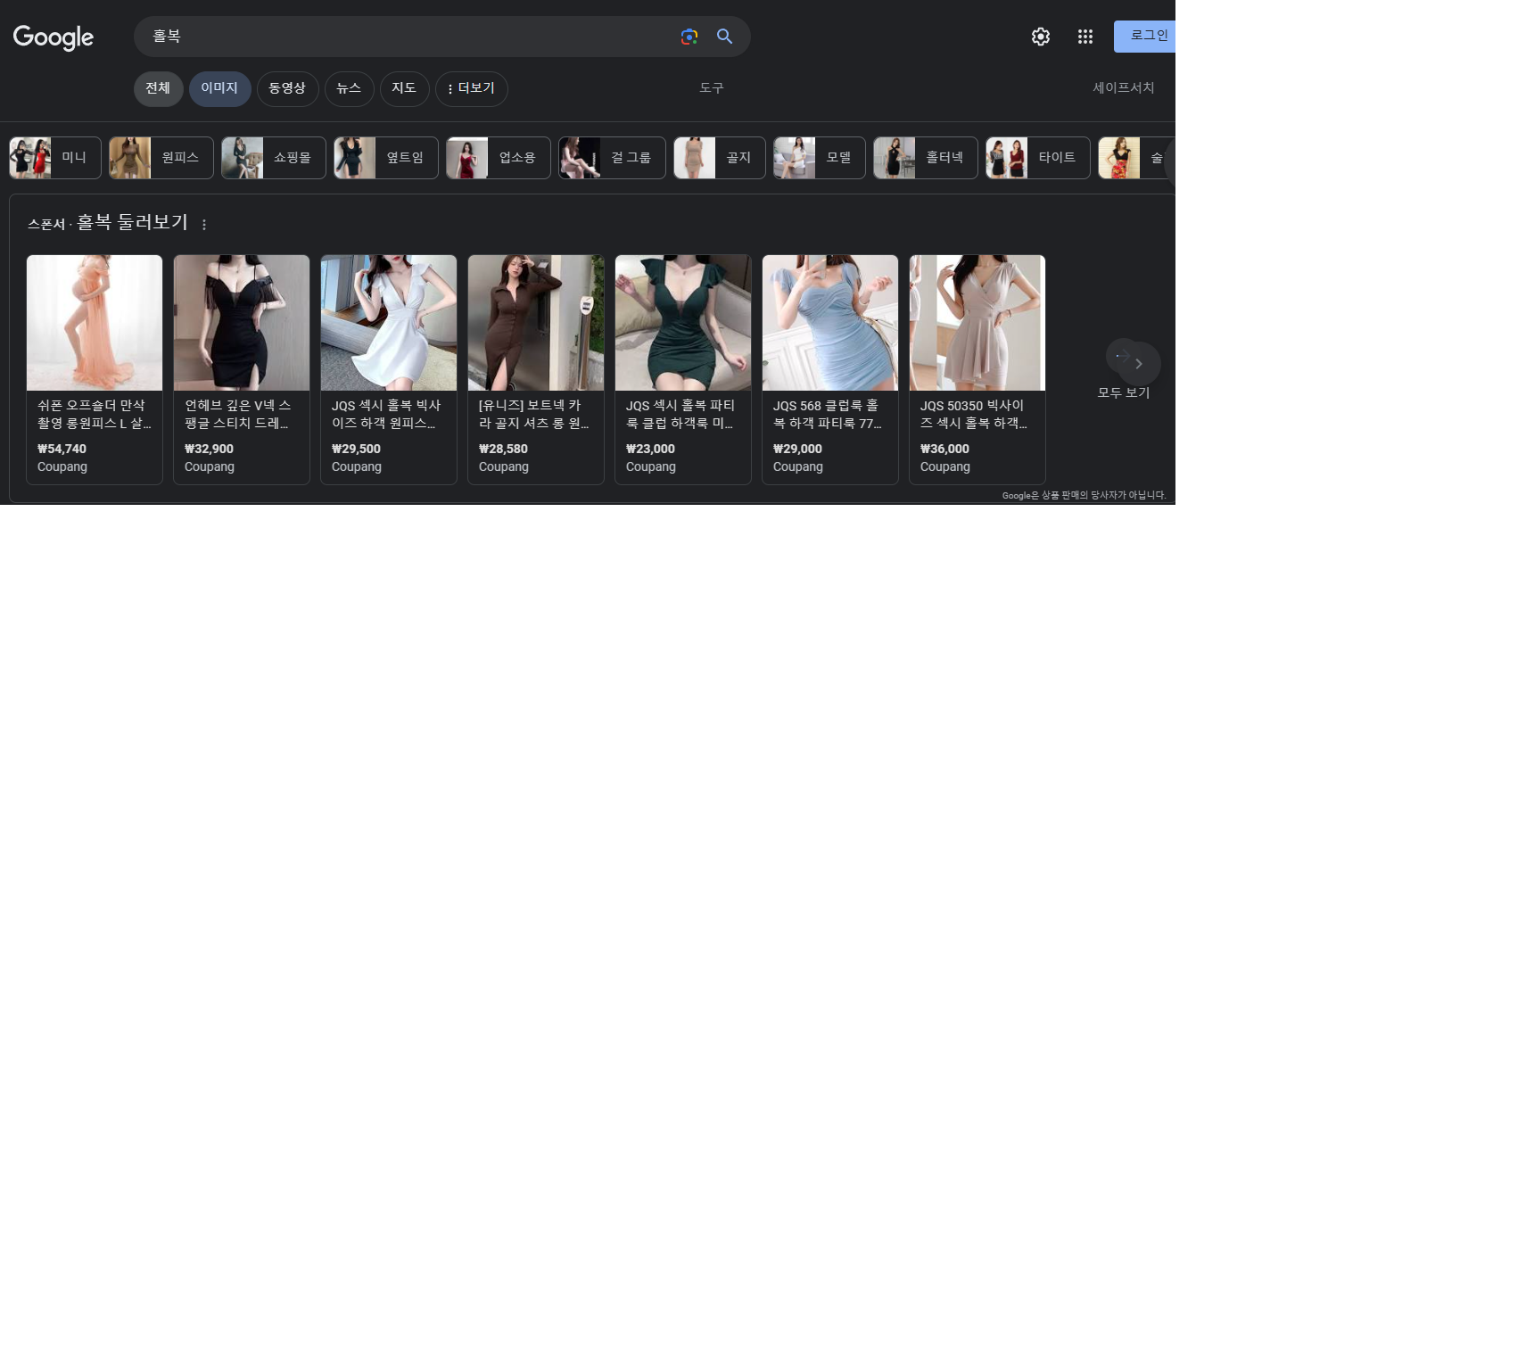Select the 미니 filter chip
This screenshot has width=1534, height=1370.
[x=55, y=158]
